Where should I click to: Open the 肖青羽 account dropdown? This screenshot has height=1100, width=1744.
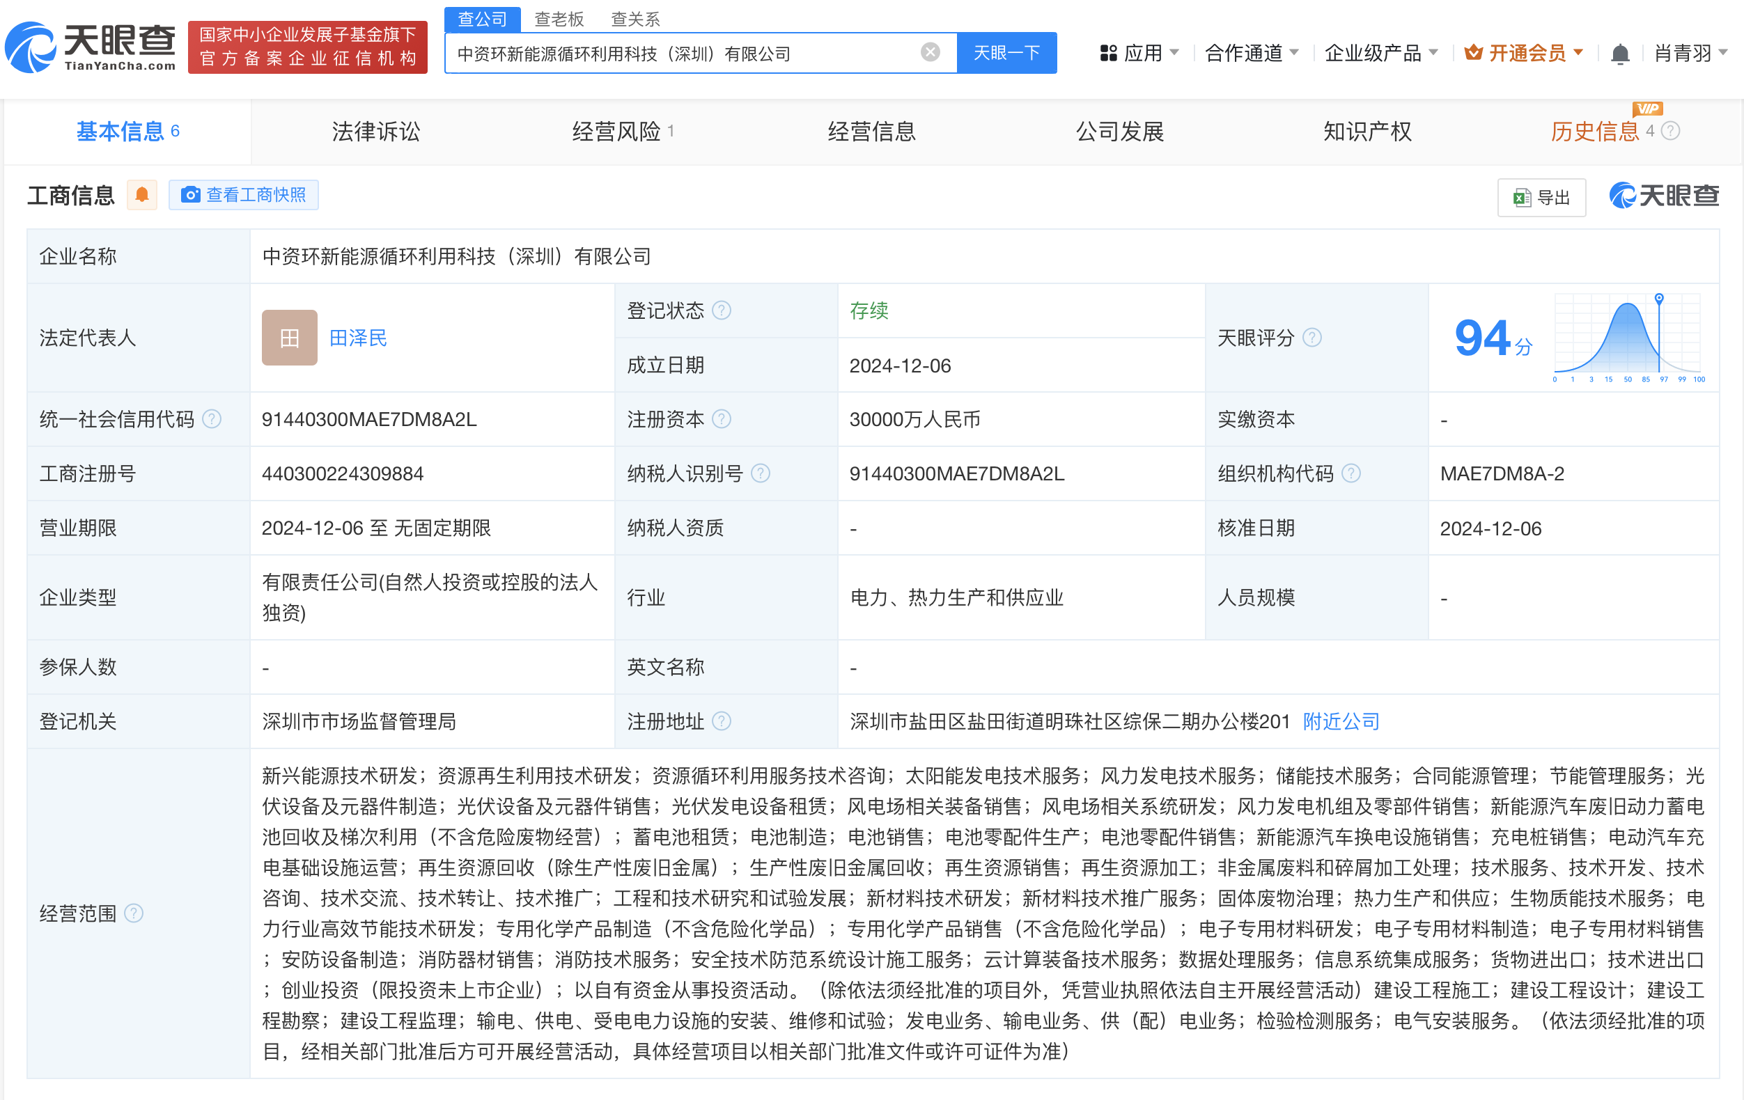pos(1688,53)
